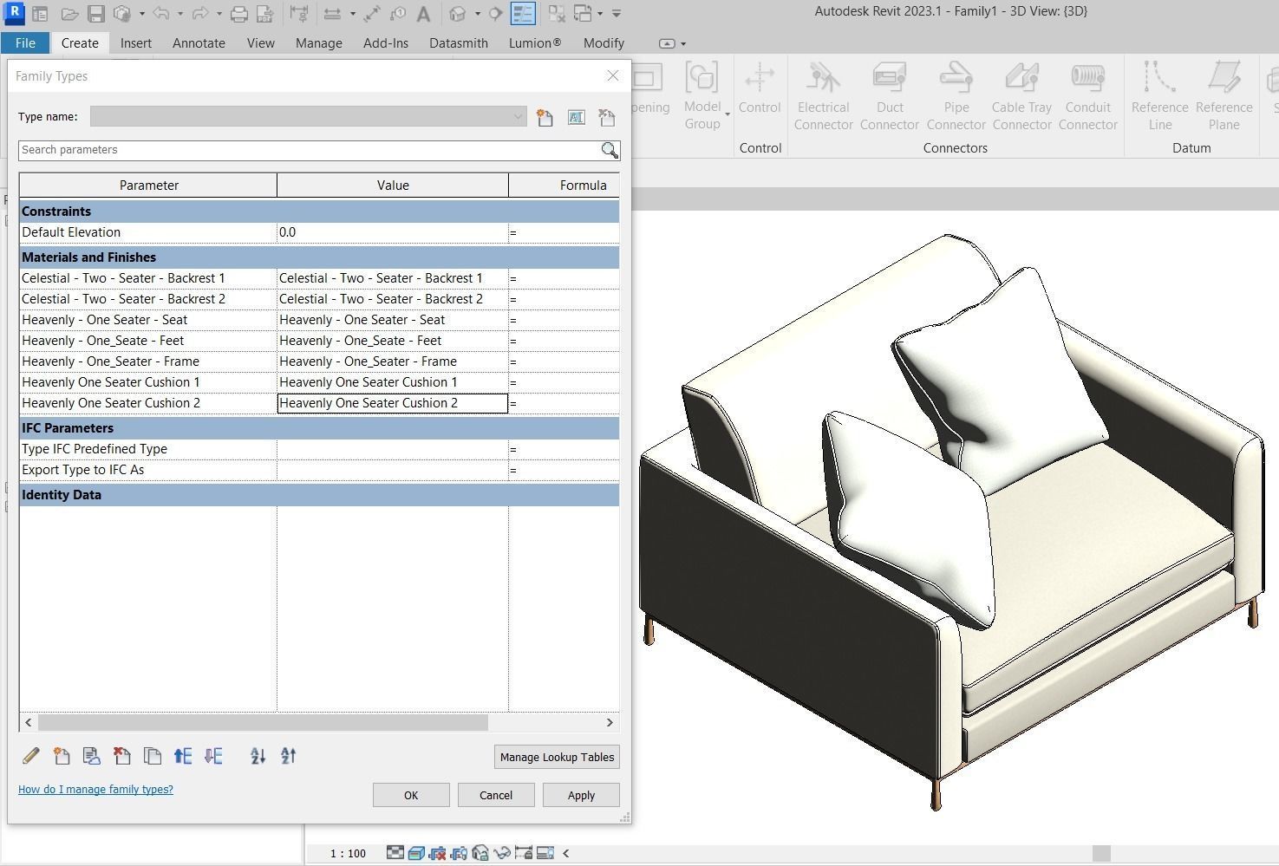Click the Default 3D View house icon

click(x=458, y=14)
